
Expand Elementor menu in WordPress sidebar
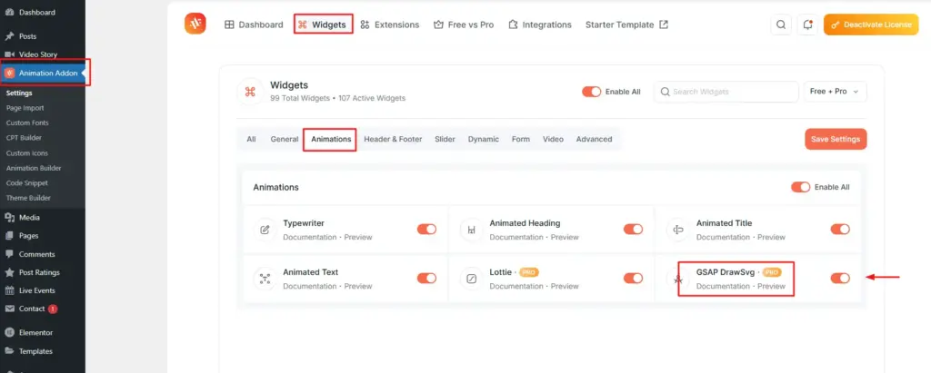(36, 333)
